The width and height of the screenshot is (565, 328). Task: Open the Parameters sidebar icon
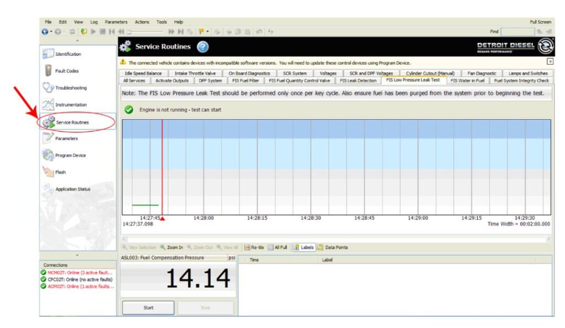[47, 138]
